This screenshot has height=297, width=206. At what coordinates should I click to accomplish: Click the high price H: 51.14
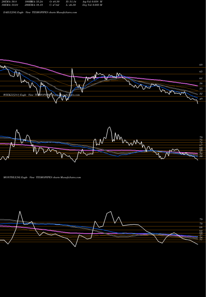pyautogui.click(x=71, y=2)
